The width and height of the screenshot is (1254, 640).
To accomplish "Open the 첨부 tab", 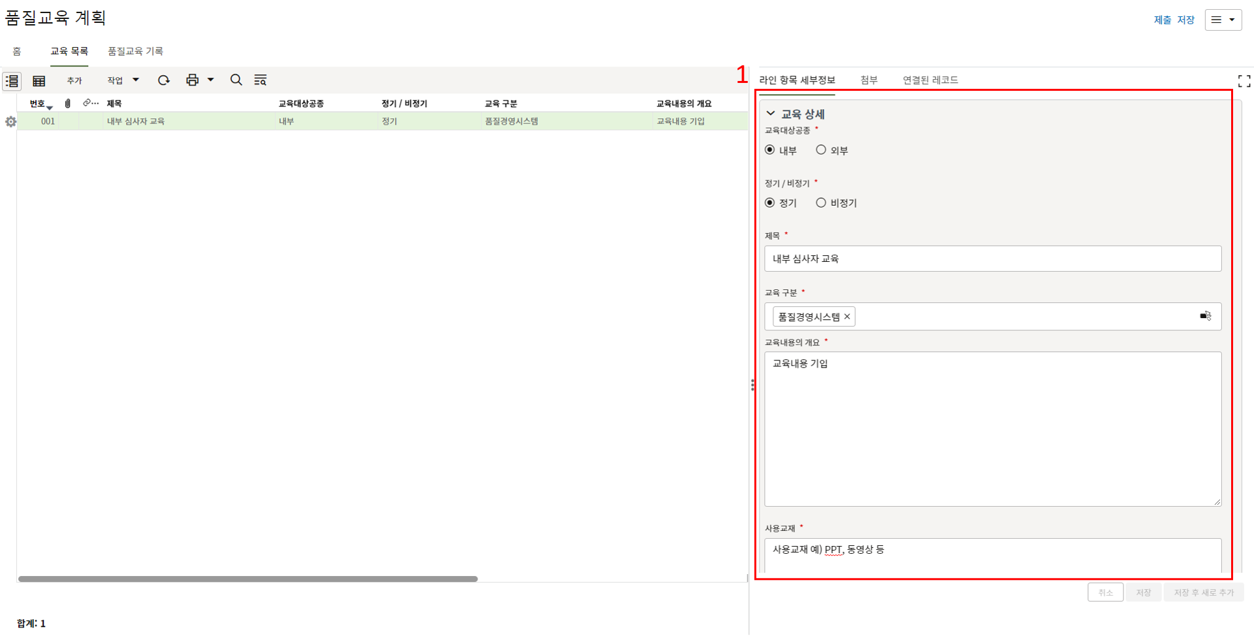I will click(x=869, y=80).
